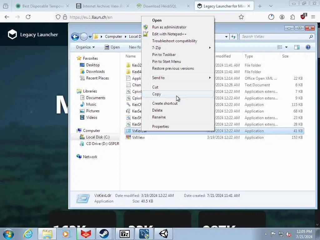The image size is (320, 240).
Task: Bookmark this page with star icon
Action: click(241, 17)
